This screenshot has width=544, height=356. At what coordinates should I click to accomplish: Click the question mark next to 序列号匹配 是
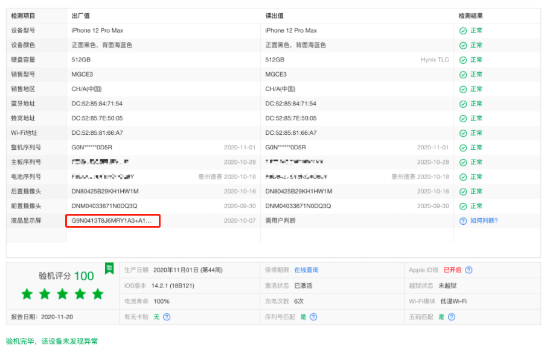click(315, 316)
